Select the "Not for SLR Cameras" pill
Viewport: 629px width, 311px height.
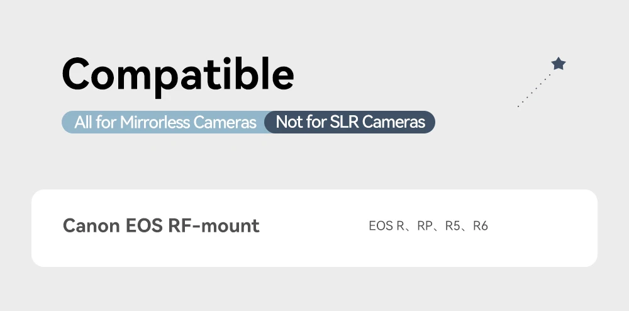[x=350, y=122]
